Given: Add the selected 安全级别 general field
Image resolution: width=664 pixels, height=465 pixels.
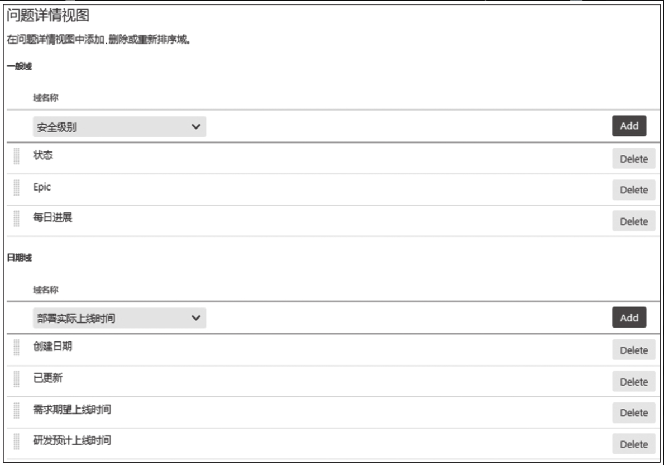Looking at the screenshot, I should tap(629, 126).
